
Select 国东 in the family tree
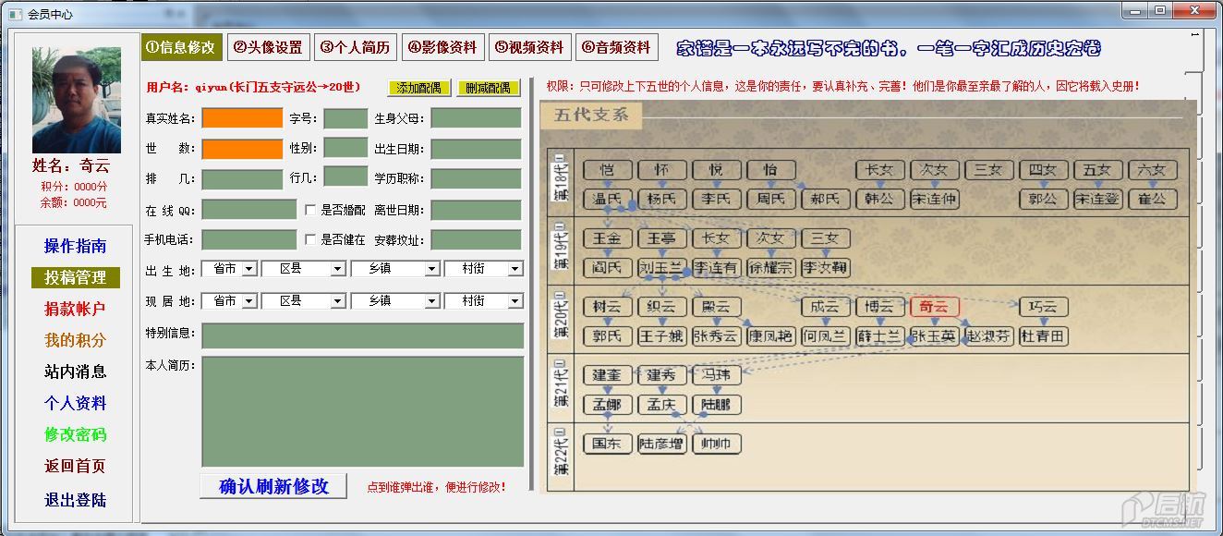608,445
